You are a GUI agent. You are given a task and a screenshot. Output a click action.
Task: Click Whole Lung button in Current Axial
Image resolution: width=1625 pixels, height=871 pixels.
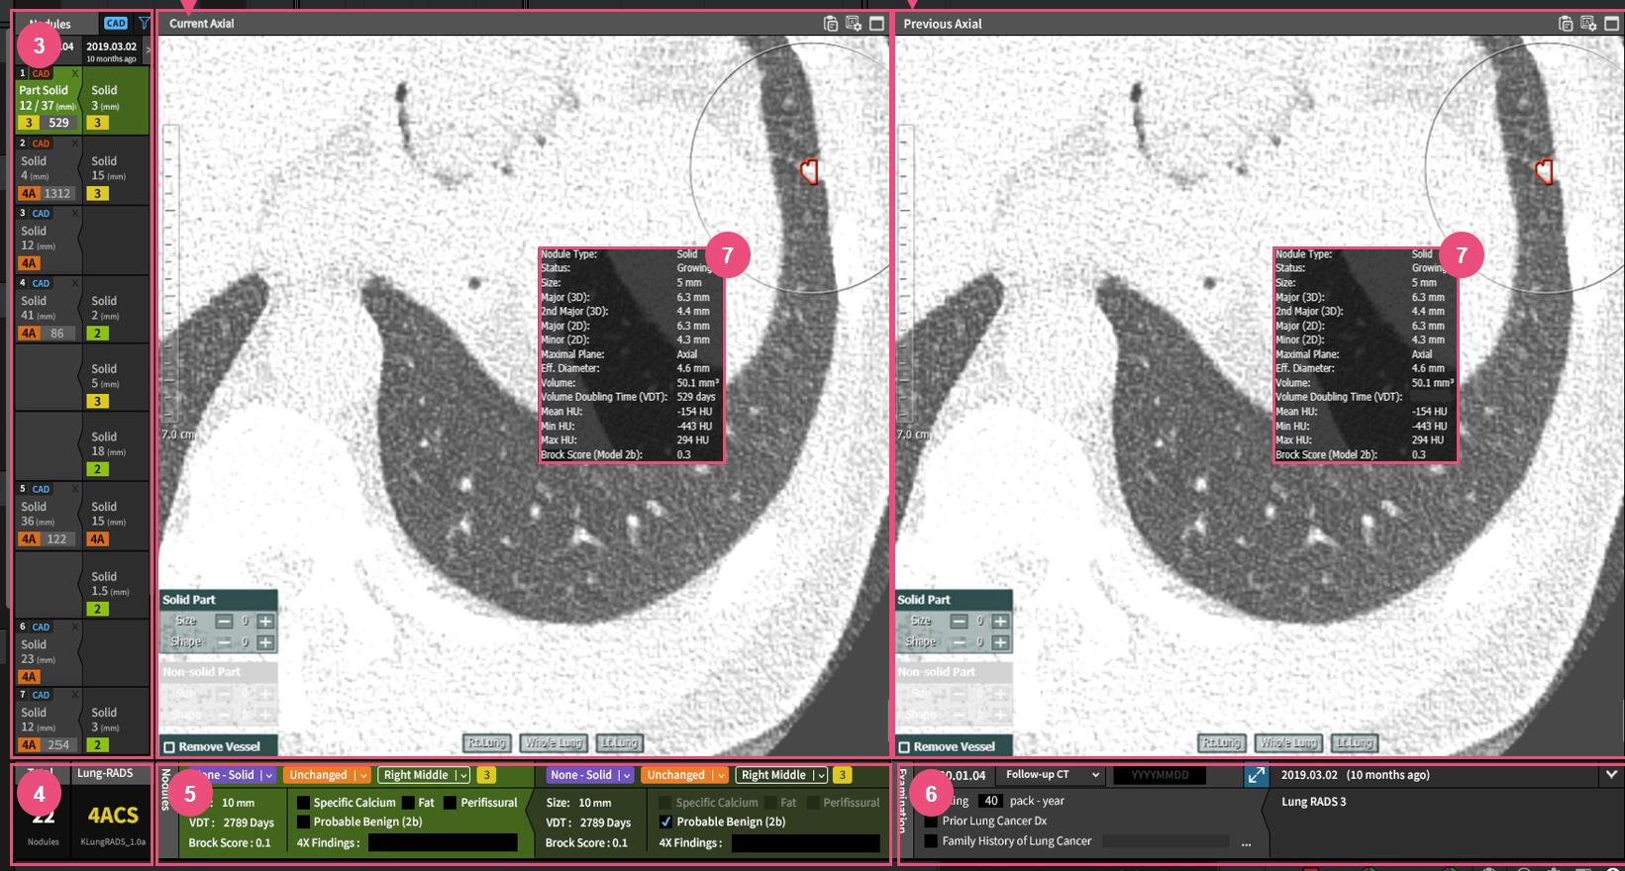tap(554, 743)
